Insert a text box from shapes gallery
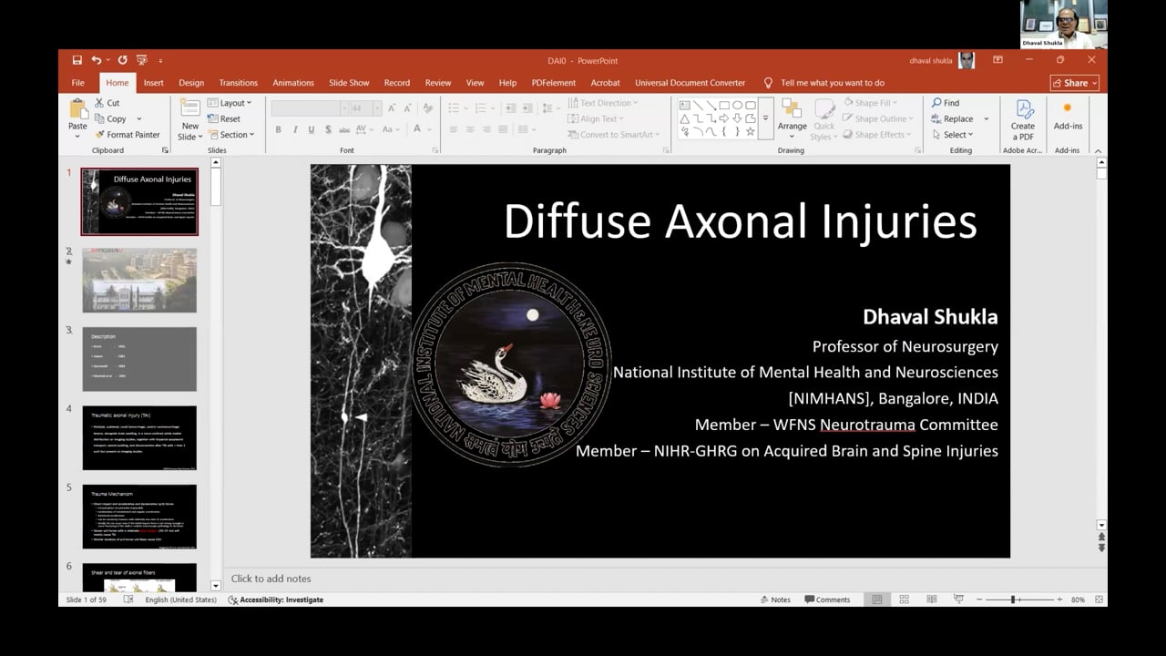The height and width of the screenshot is (656, 1166). click(x=685, y=106)
